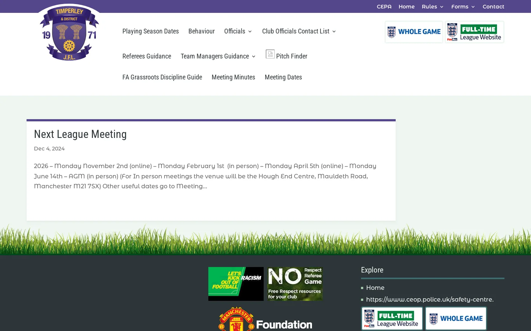
Task: Open Let's Kick Racism Out of Football banner
Action: (x=236, y=284)
